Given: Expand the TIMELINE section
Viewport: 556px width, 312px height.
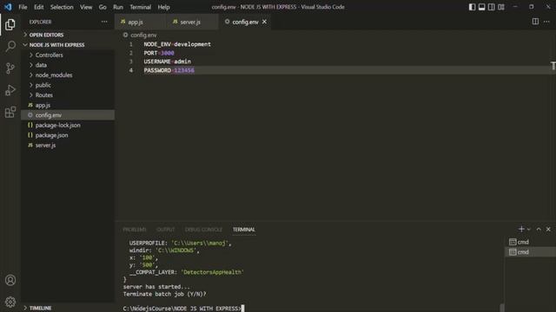Looking at the screenshot, I should point(68,308).
